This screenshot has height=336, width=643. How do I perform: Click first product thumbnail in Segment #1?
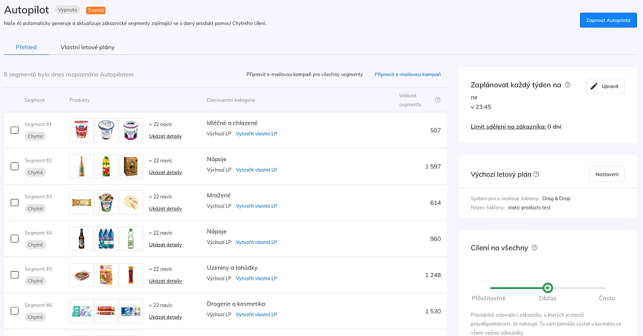[x=82, y=130]
